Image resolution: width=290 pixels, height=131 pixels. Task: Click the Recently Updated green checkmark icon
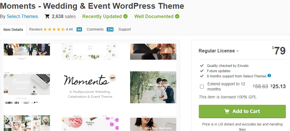pyautogui.click(x=125, y=16)
